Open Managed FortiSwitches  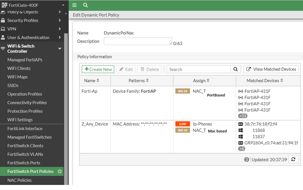point(29,137)
